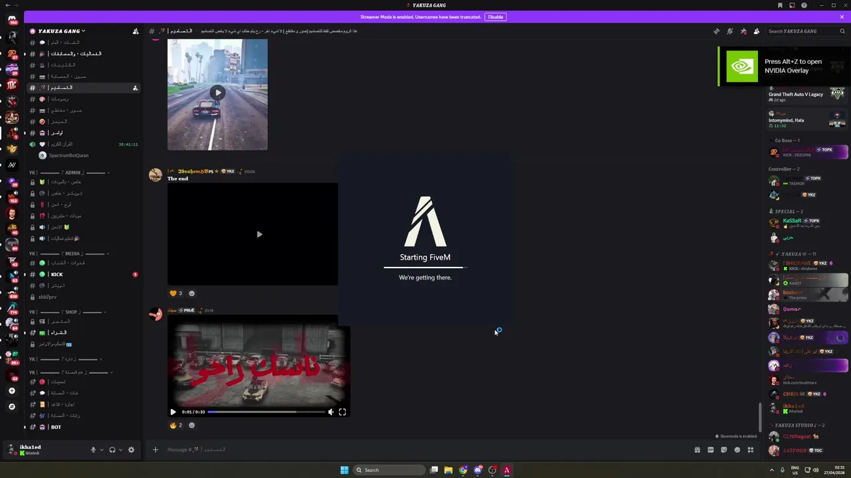The image size is (851, 478).
Task: Toggle the orange heart reaction 3
Action: (x=176, y=293)
